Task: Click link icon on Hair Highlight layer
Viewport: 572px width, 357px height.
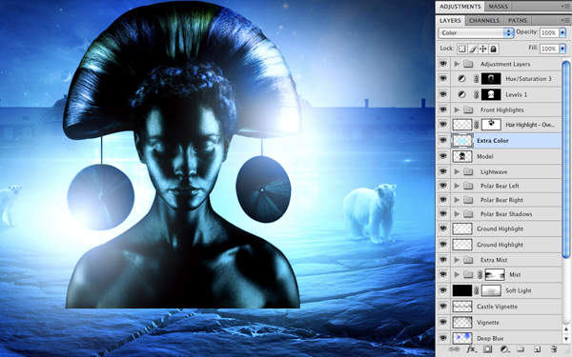Action: (x=476, y=125)
